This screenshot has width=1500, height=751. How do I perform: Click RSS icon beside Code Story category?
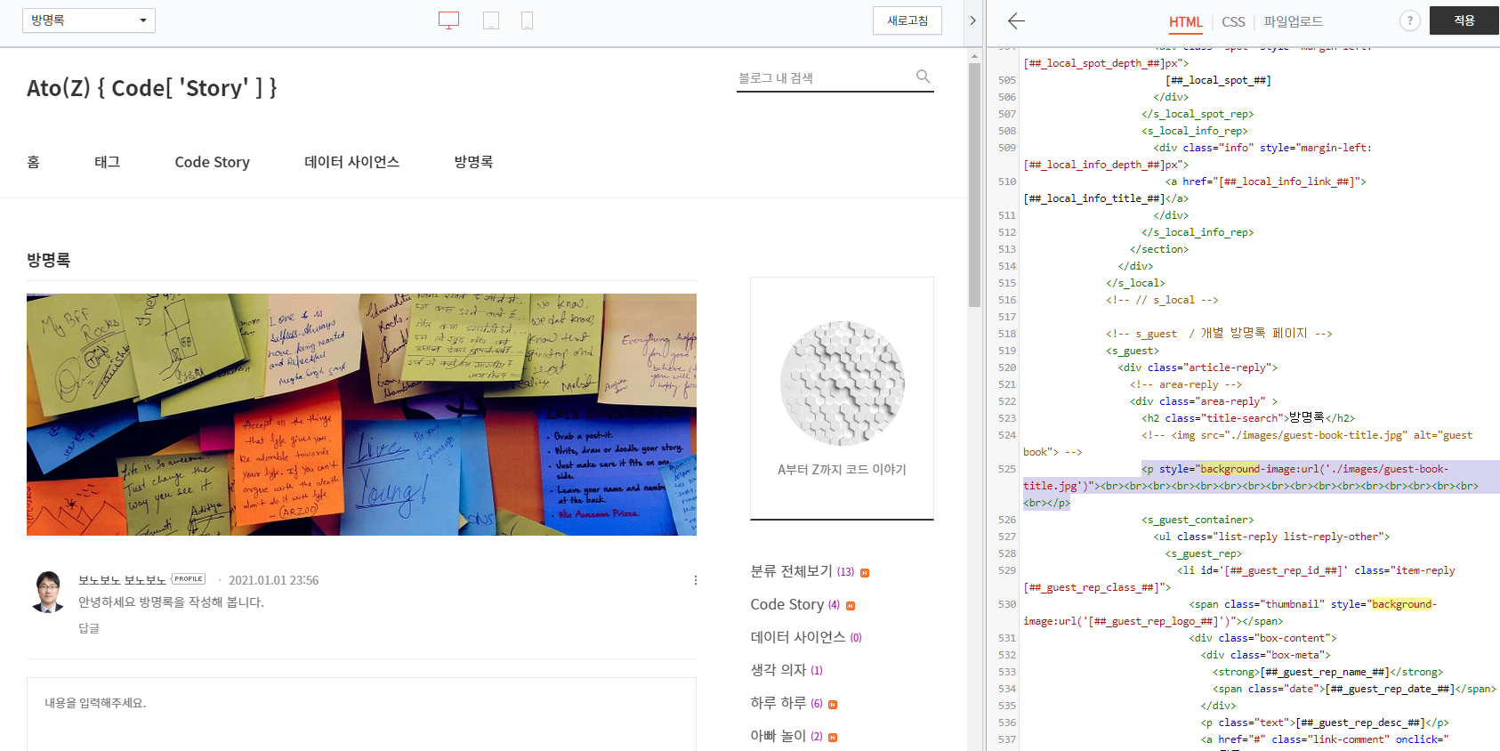[851, 606]
